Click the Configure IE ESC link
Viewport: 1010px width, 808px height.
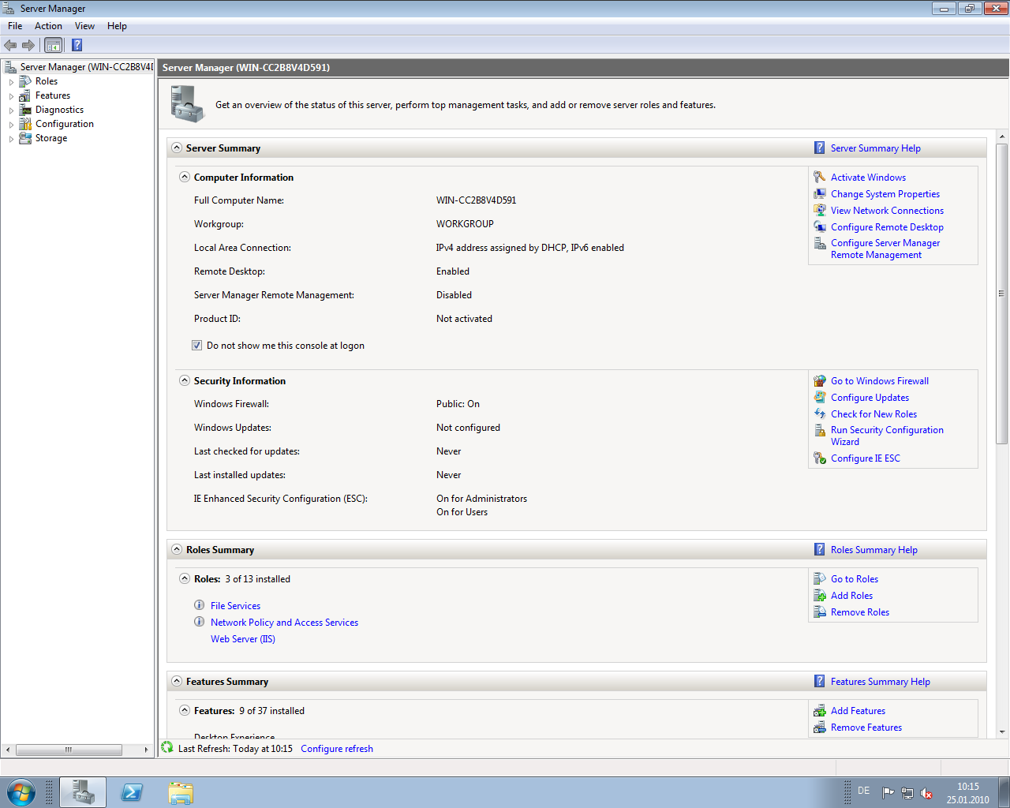pos(866,458)
